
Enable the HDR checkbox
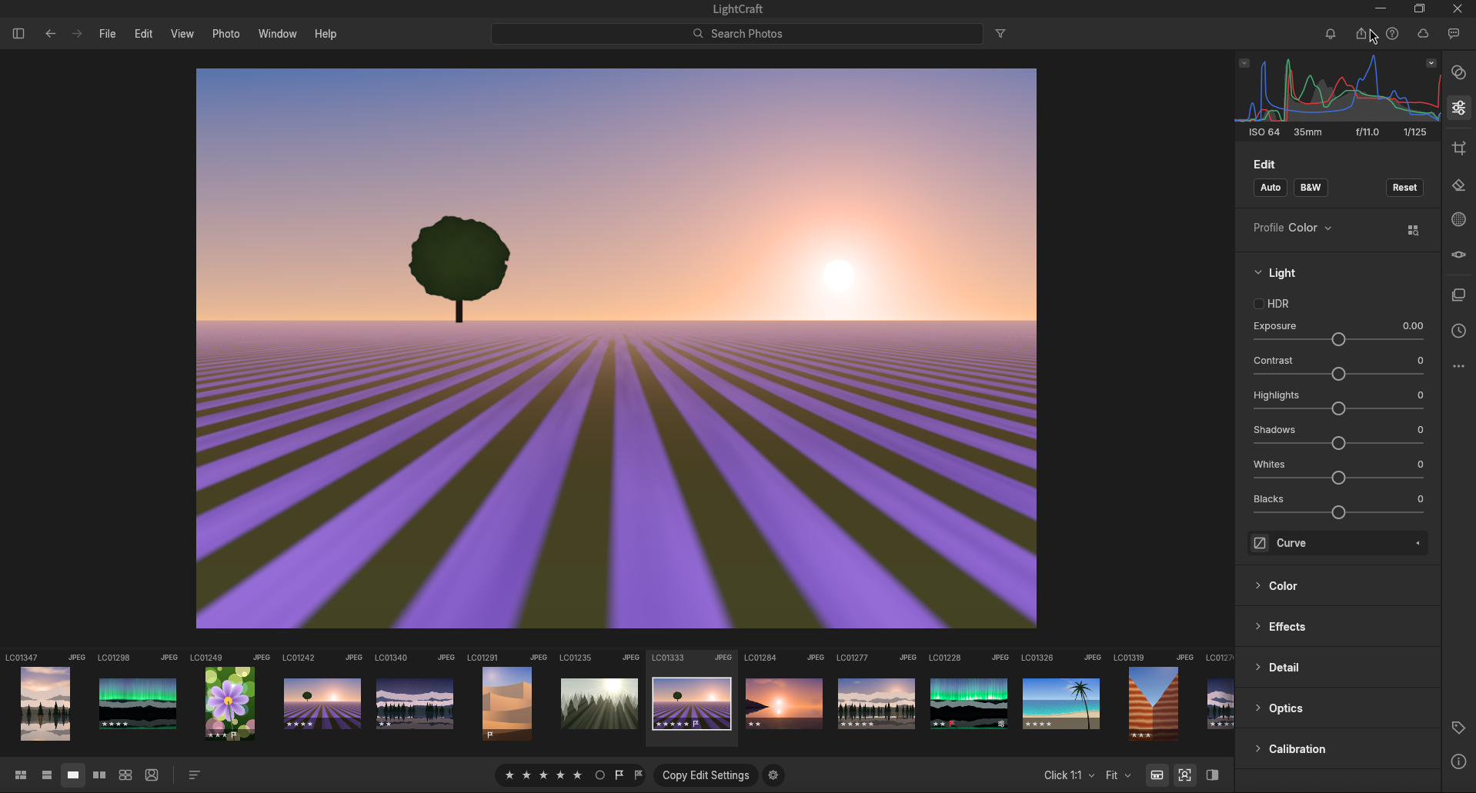point(1259,304)
